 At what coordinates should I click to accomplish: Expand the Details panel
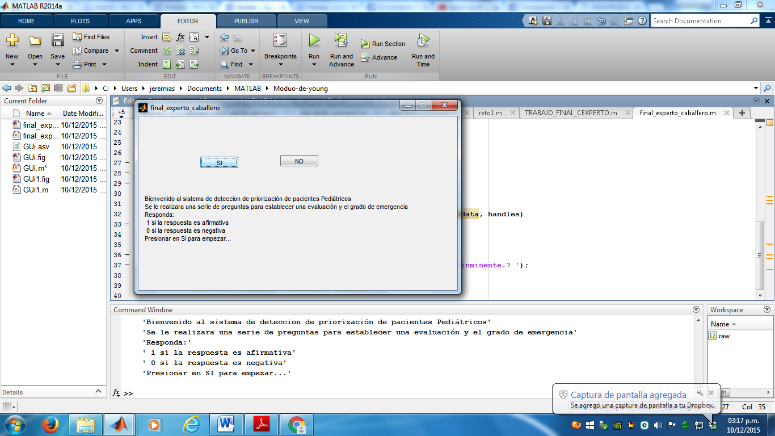(x=98, y=392)
